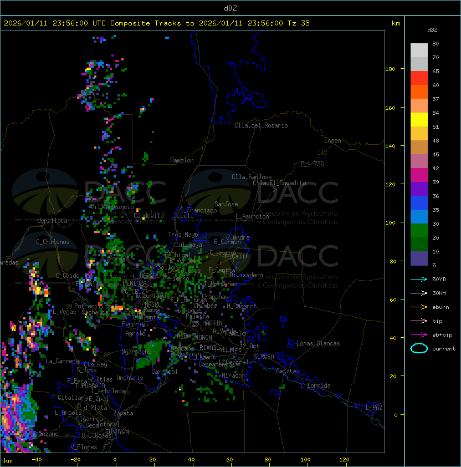Click the 180 km tick on right axis
The height and width of the screenshot is (467, 461).
(x=390, y=69)
